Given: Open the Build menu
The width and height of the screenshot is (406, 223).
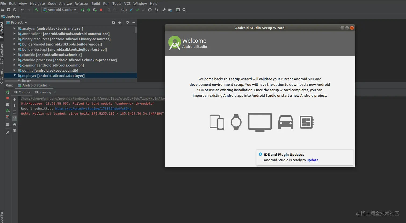Looking at the screenshot, I should 96,3.
